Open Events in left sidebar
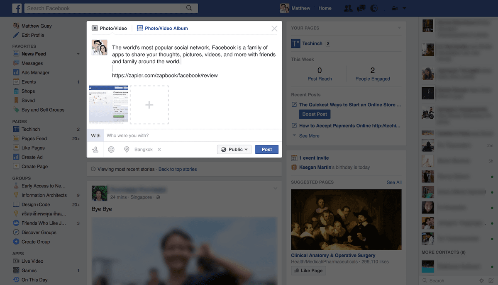498x285 pixels. coord(29,82)
